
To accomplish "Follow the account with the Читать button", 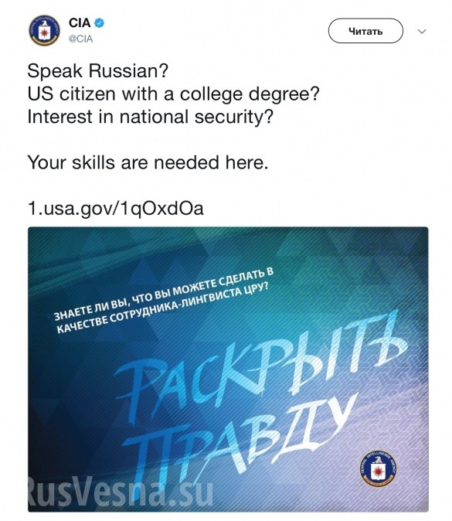I will tap(365, 31).
